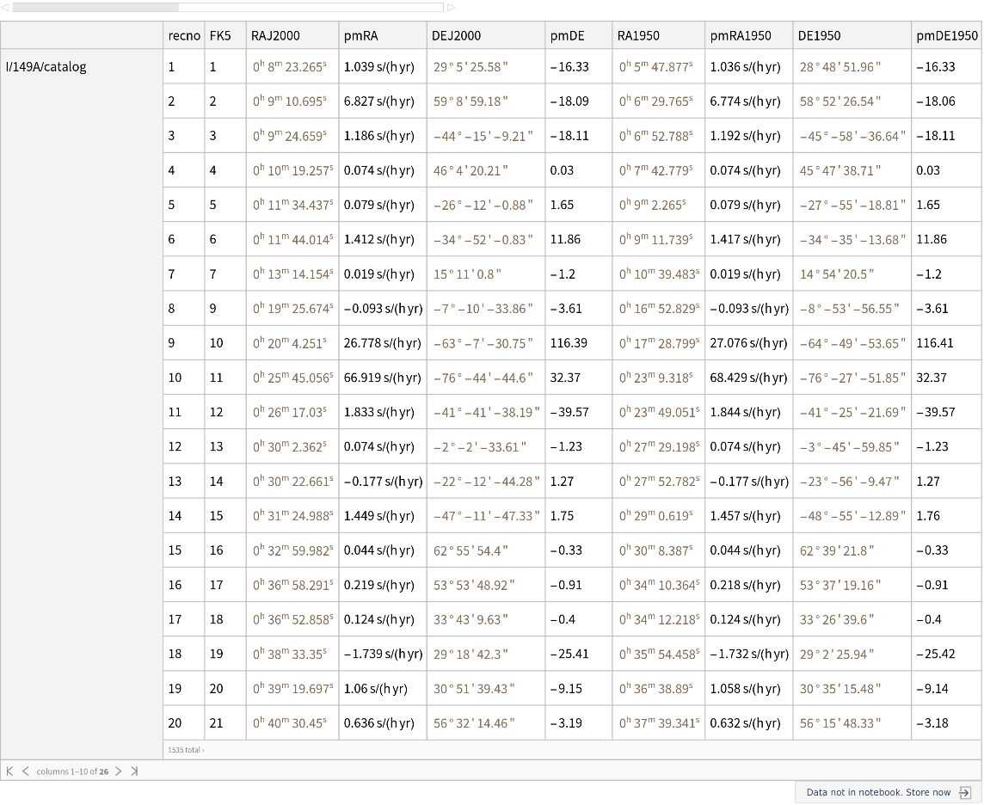Jump to last columns with the last-page icon
The image size is (984, 805).
[x=134, y=771]
